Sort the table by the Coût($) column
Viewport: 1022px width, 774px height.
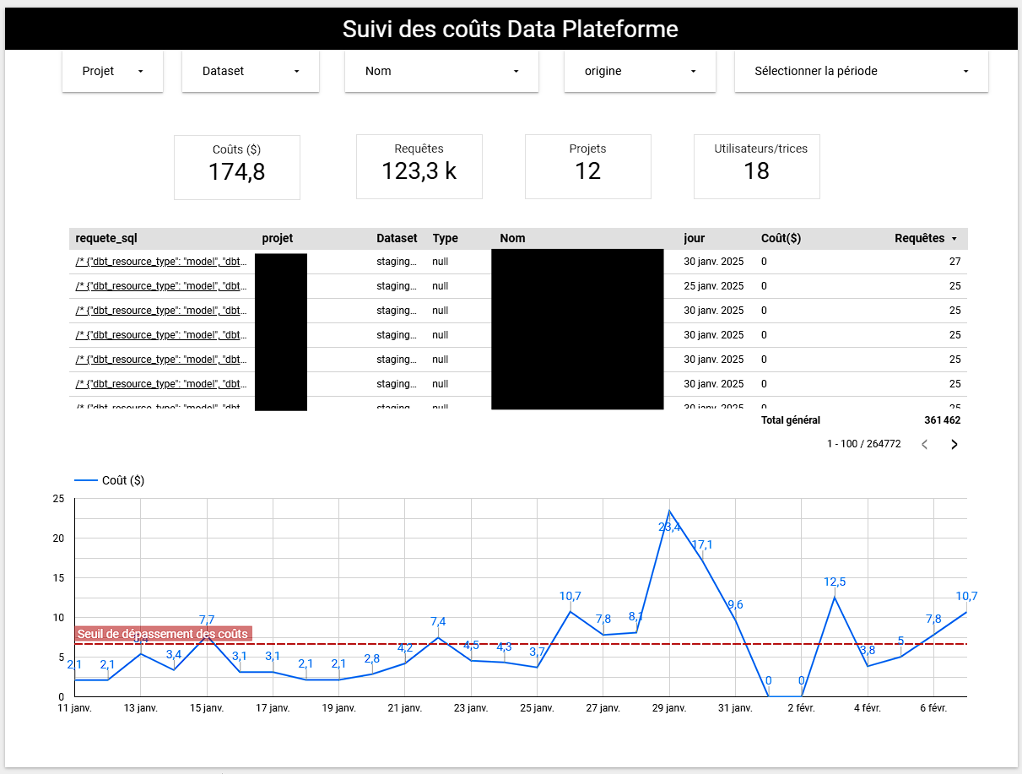point(780,238)
